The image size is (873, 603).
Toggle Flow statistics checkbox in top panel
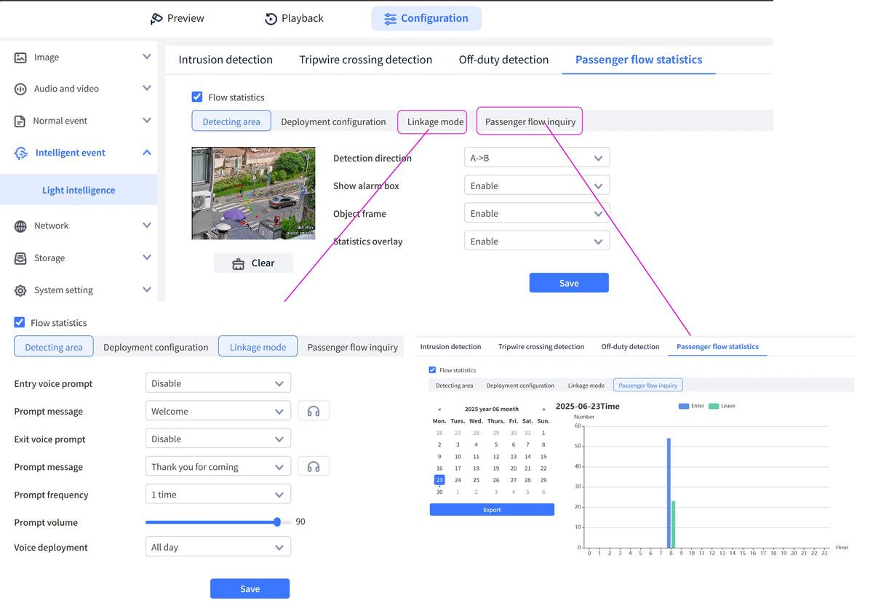pos(197,97)
